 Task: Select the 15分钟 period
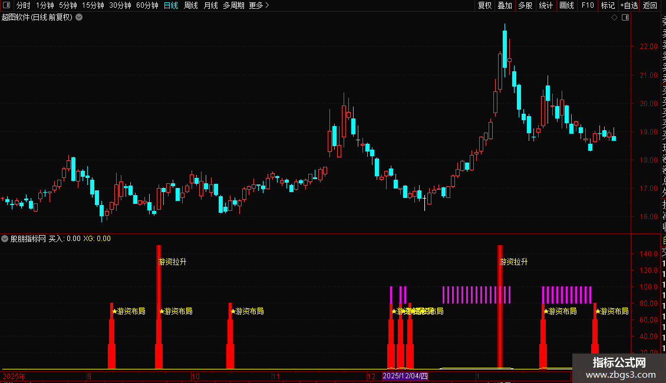(93, 5)
